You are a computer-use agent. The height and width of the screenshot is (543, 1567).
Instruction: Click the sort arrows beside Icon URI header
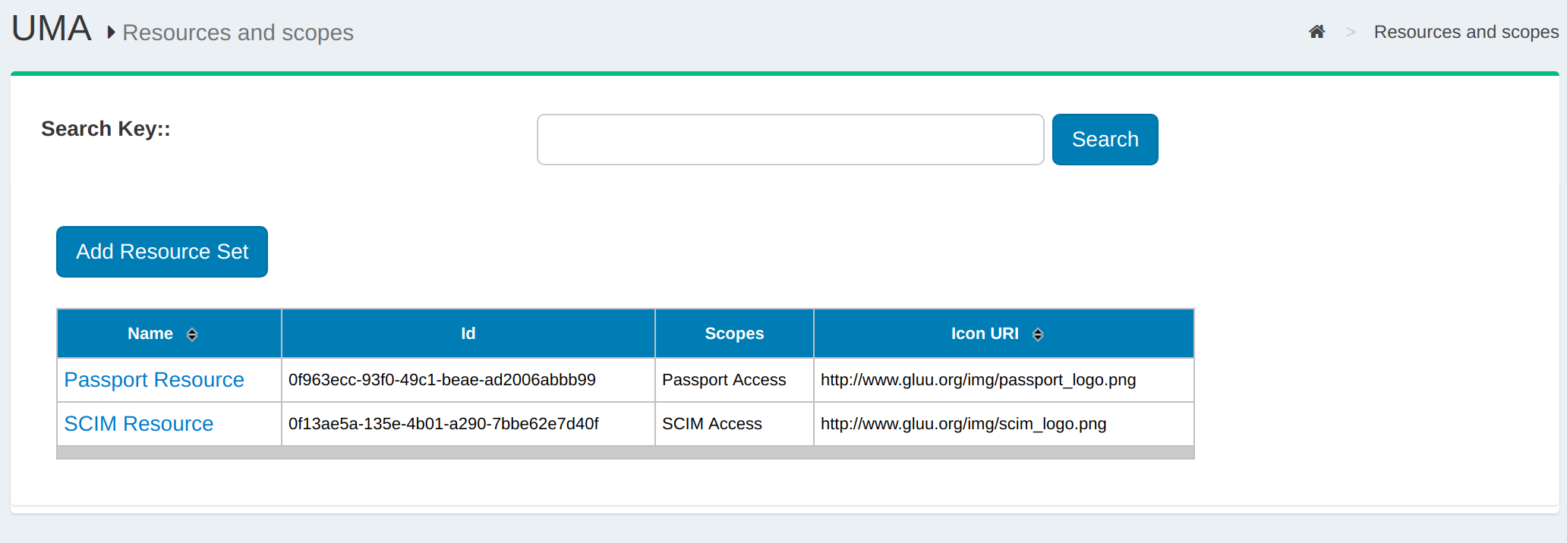coord(1038,334)
